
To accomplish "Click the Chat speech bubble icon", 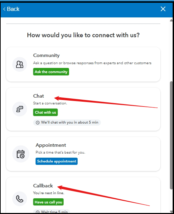I will click(20, 109).
